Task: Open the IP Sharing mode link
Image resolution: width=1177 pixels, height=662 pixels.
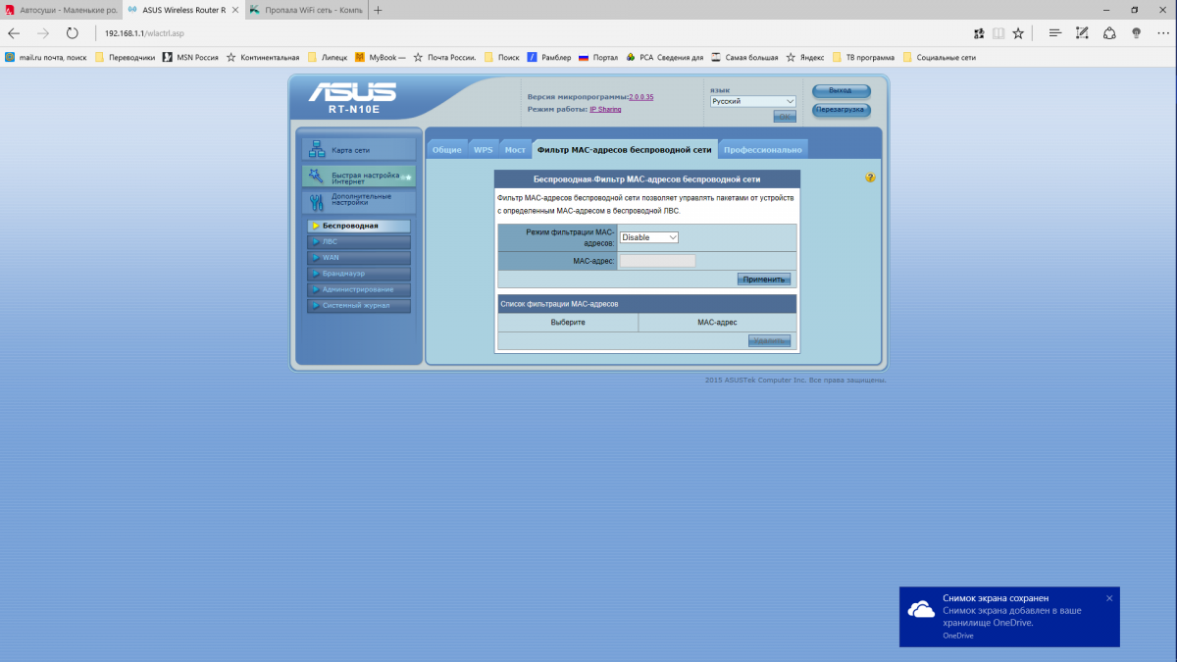Action: click(605, 109)
